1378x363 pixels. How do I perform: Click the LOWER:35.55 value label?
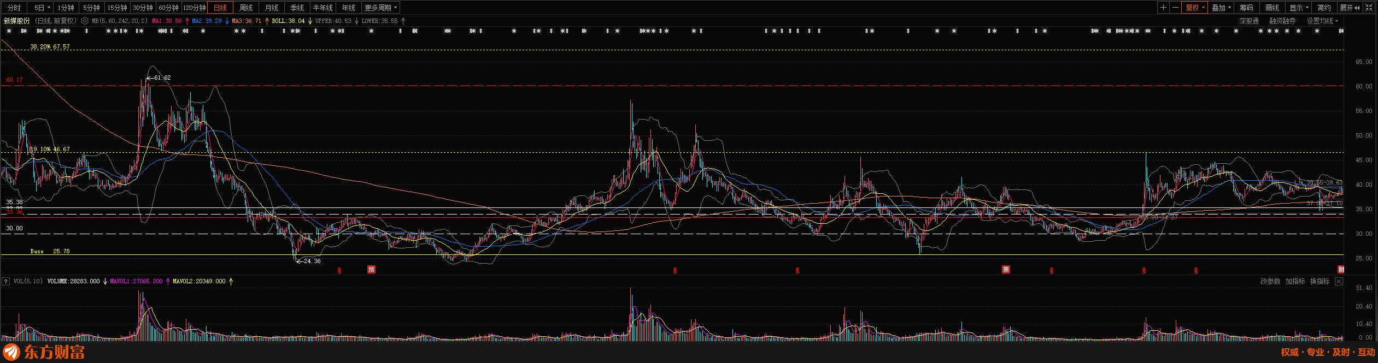coord(380,21)
